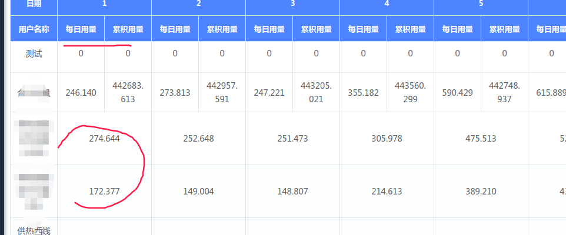Click the cell with value 305.978

(387, 139)
